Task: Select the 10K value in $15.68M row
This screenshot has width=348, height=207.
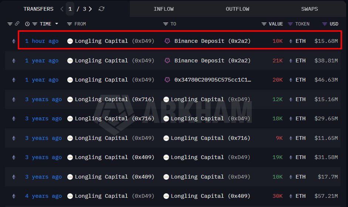Action: click(277, 41)
